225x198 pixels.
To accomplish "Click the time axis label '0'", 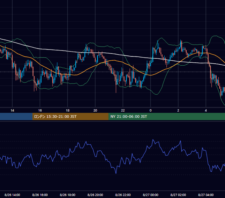I will 151,111.
